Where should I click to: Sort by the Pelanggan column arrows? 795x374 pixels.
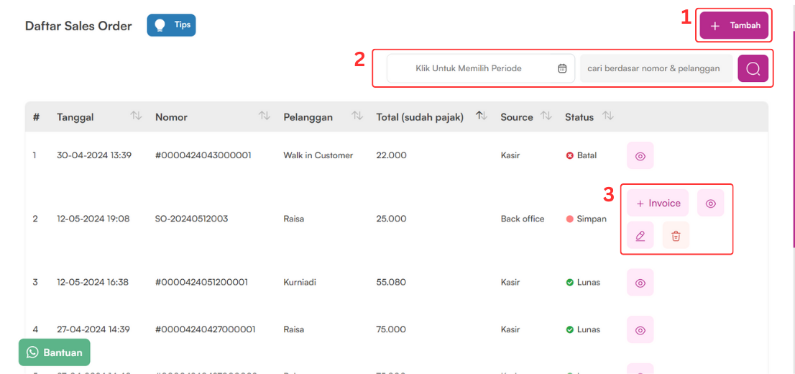coord(357,117)
